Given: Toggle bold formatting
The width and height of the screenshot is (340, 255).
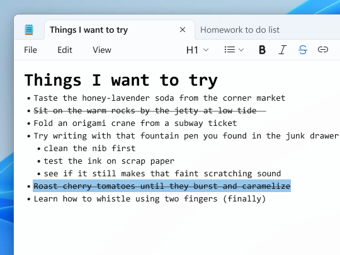Looking at the screenshot, I should point(263,50).
